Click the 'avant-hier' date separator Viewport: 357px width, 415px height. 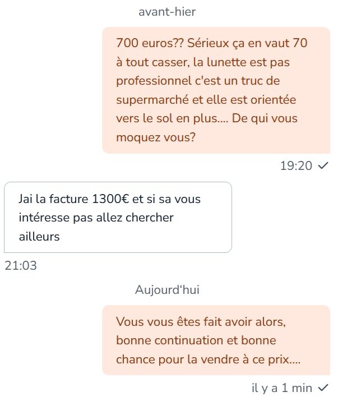click(x=167, y=12)
